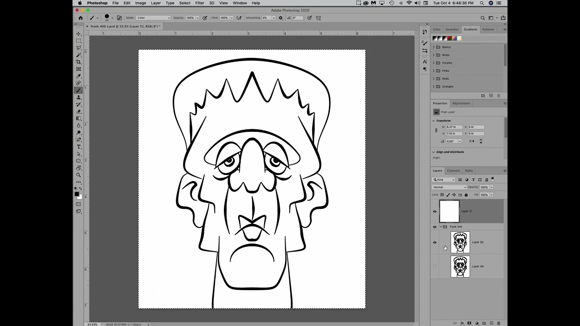The width and height of the screenshot is (580, 326).
Task: Open the Filter menu
Action: [x=199, y=3]
